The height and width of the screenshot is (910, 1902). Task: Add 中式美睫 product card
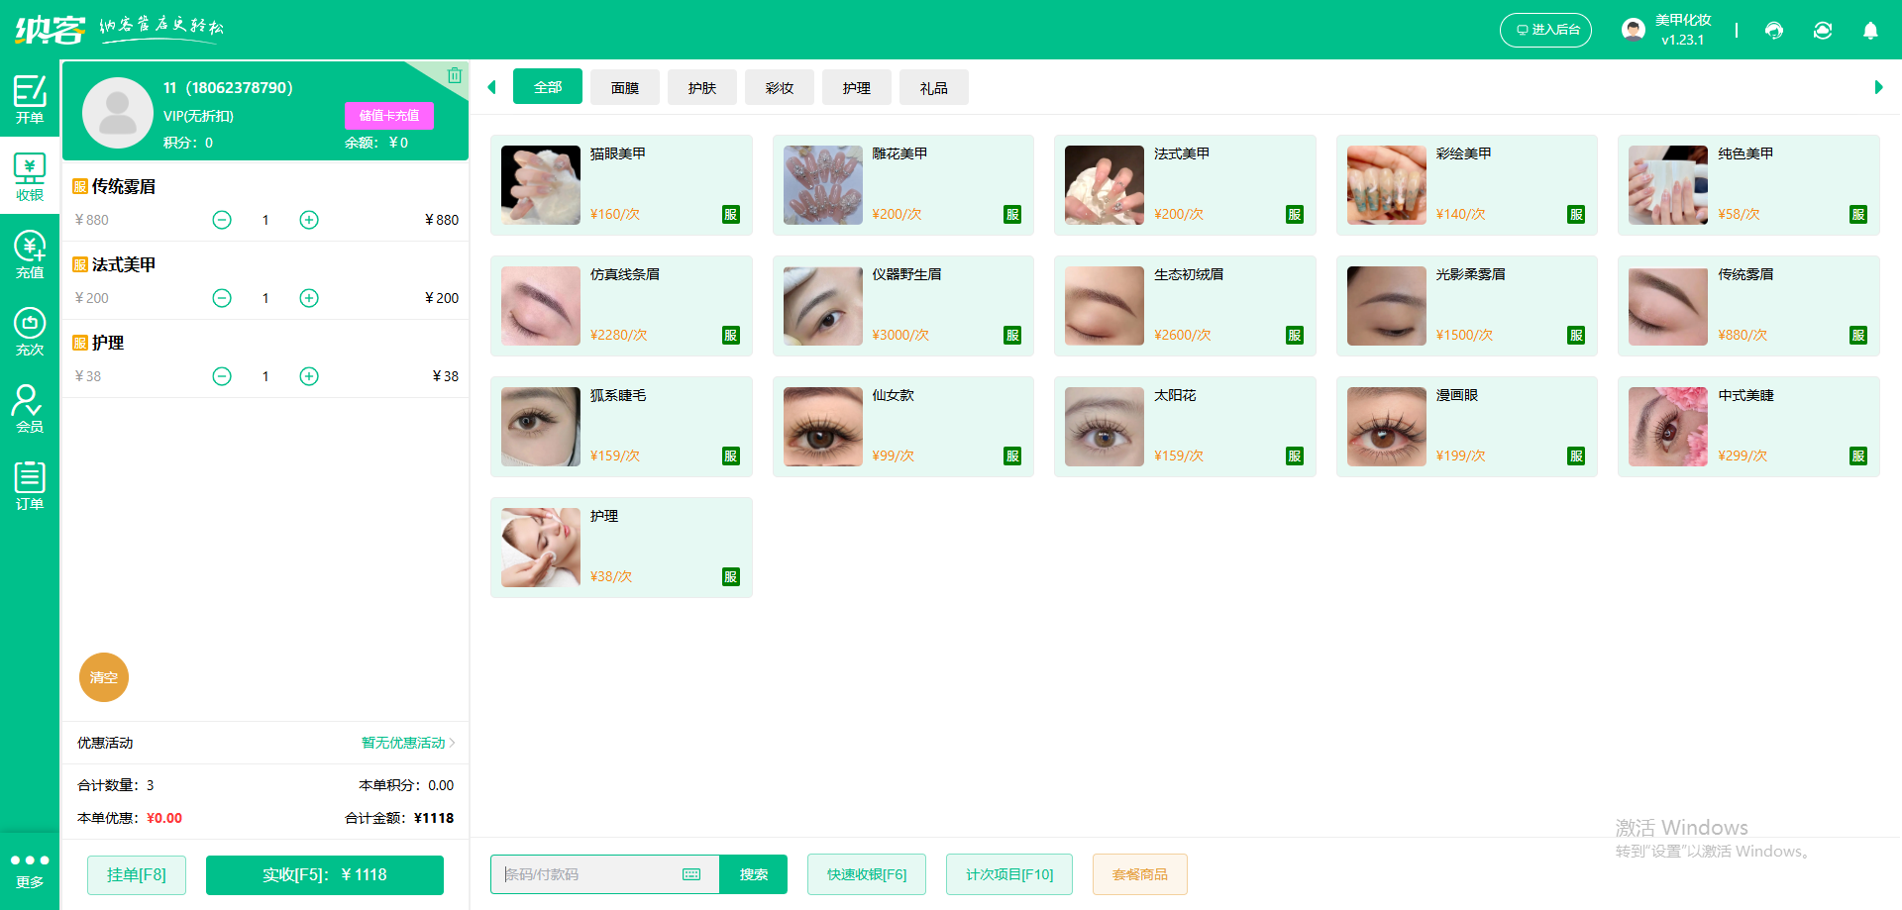1748,427
